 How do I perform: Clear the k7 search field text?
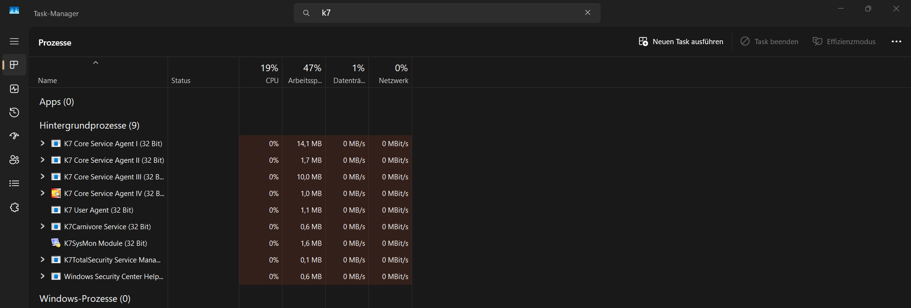(588, 13)
